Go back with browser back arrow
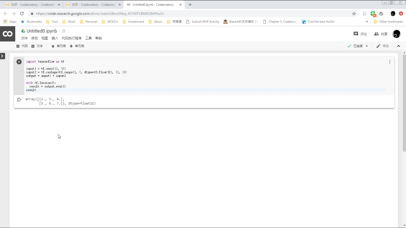The image size is (406, 228). click(5, 14)
